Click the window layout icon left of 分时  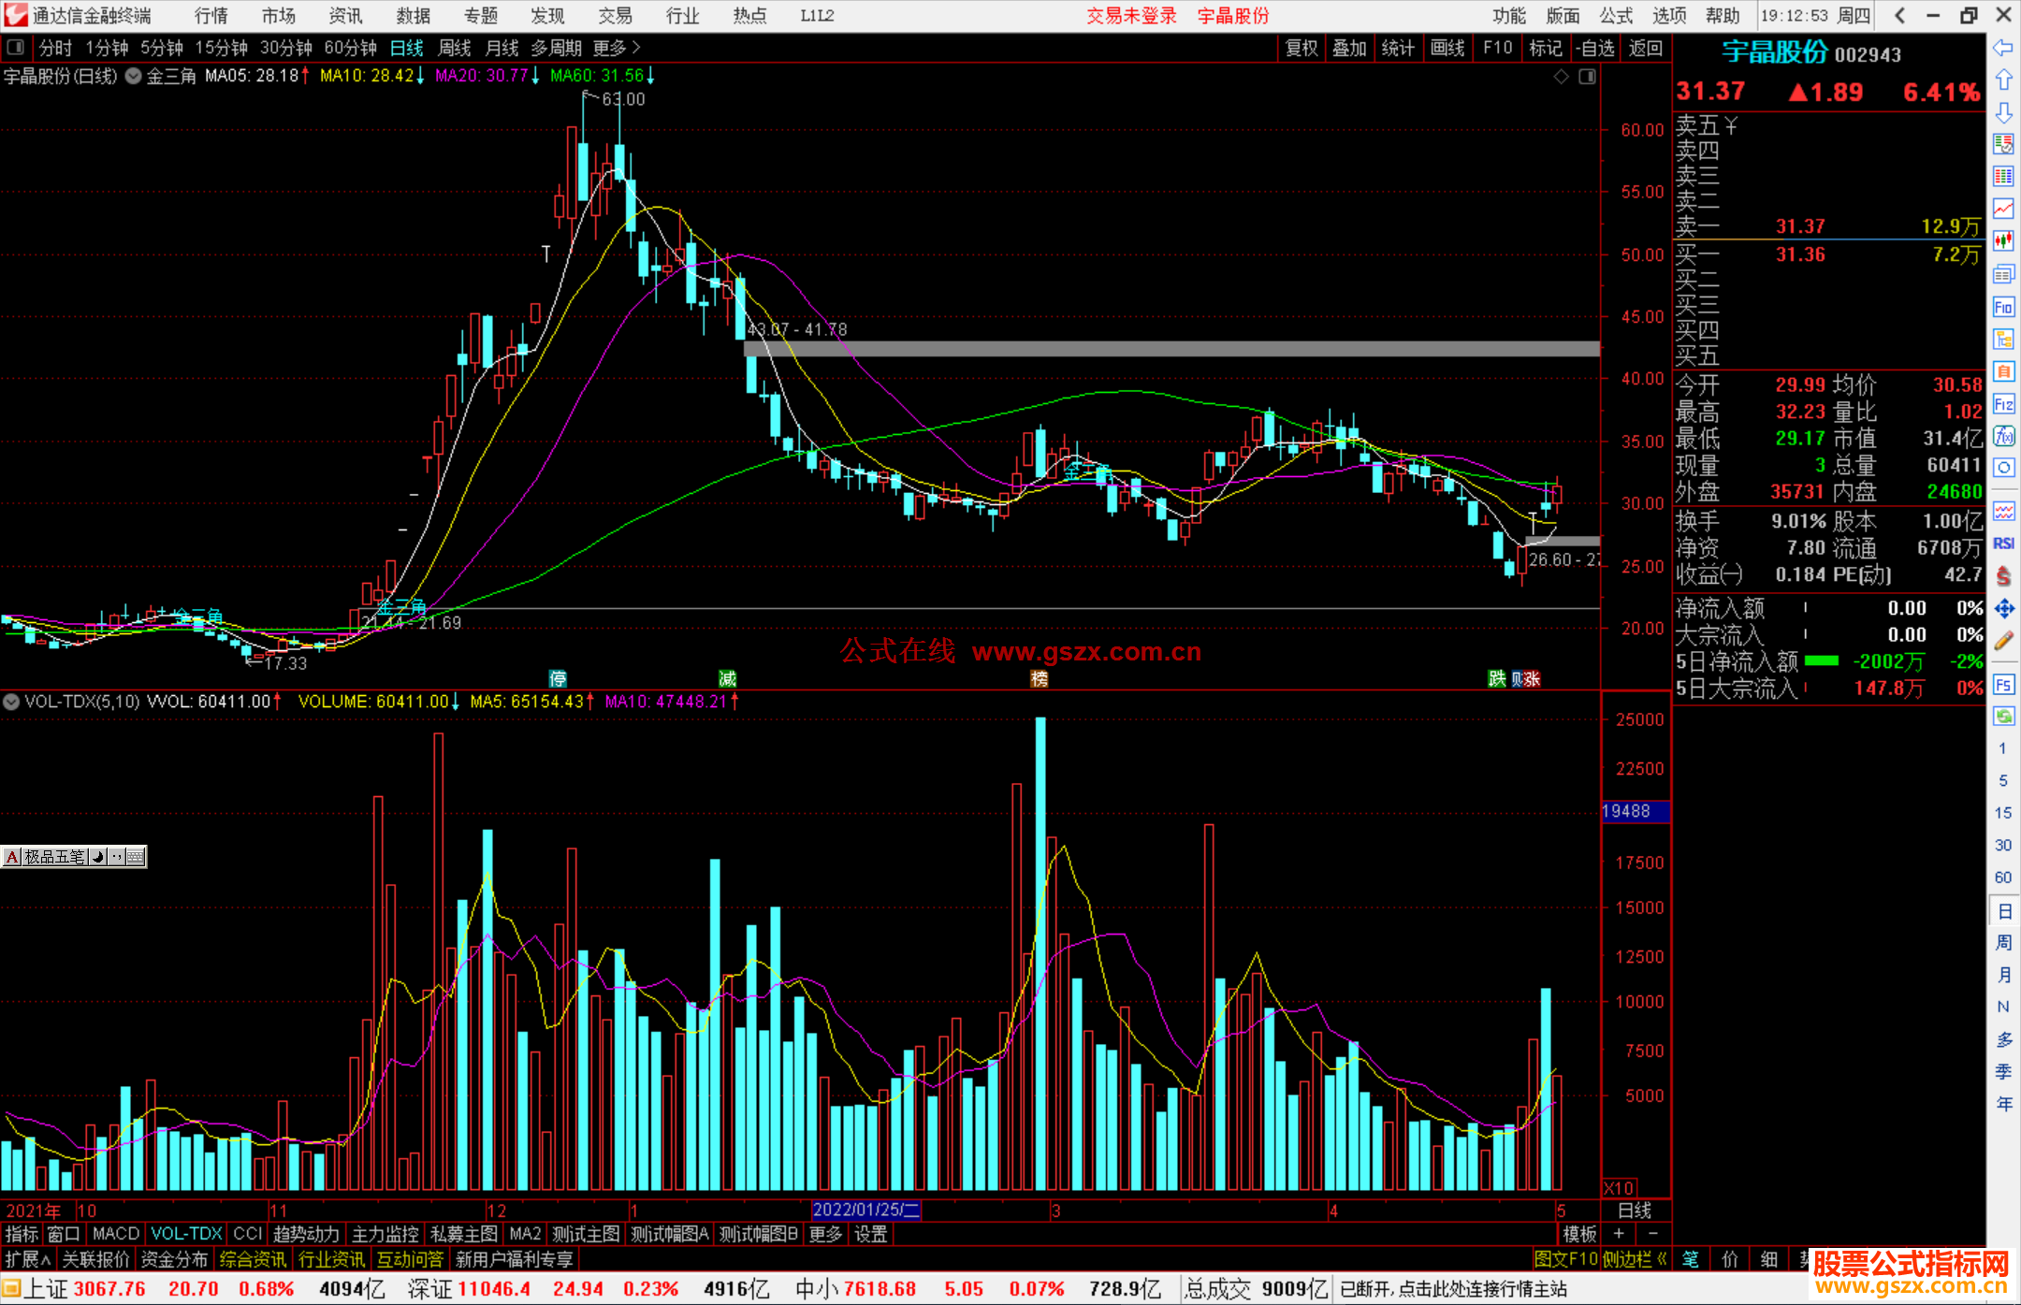point(16,47)
